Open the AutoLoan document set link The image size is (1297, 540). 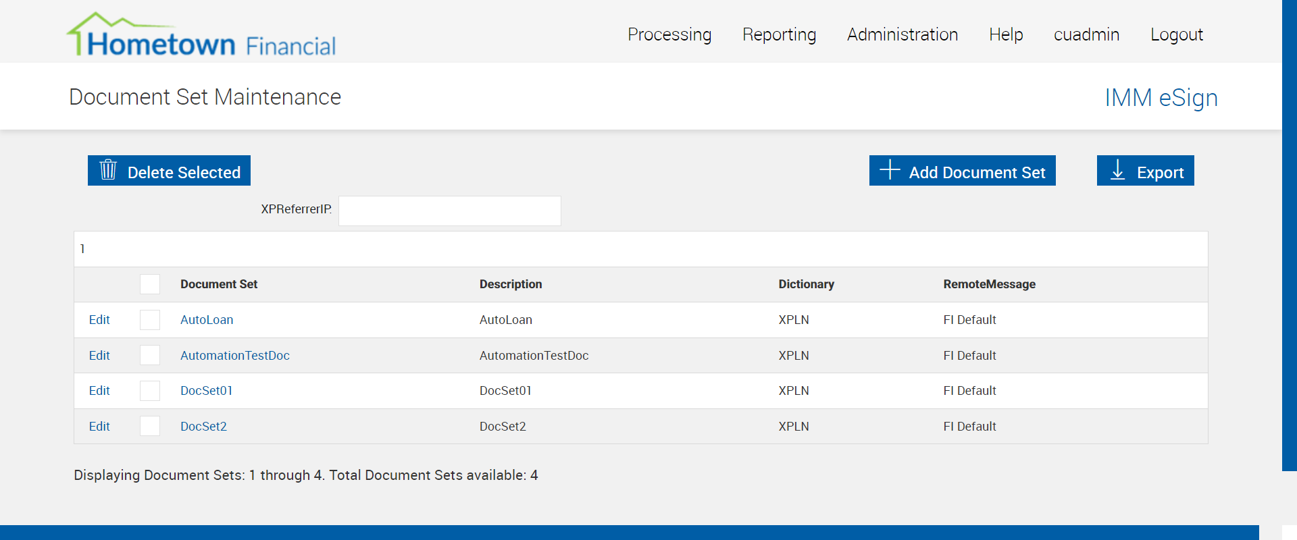(x=207, y=320)
